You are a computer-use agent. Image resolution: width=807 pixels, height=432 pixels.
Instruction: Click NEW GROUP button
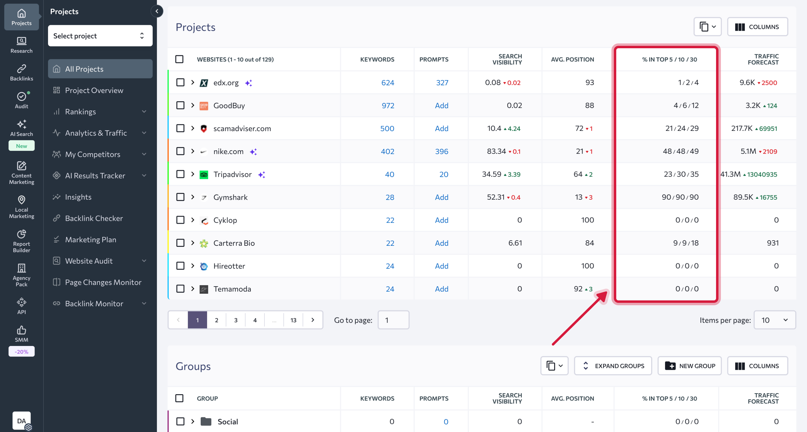[689, 366]
